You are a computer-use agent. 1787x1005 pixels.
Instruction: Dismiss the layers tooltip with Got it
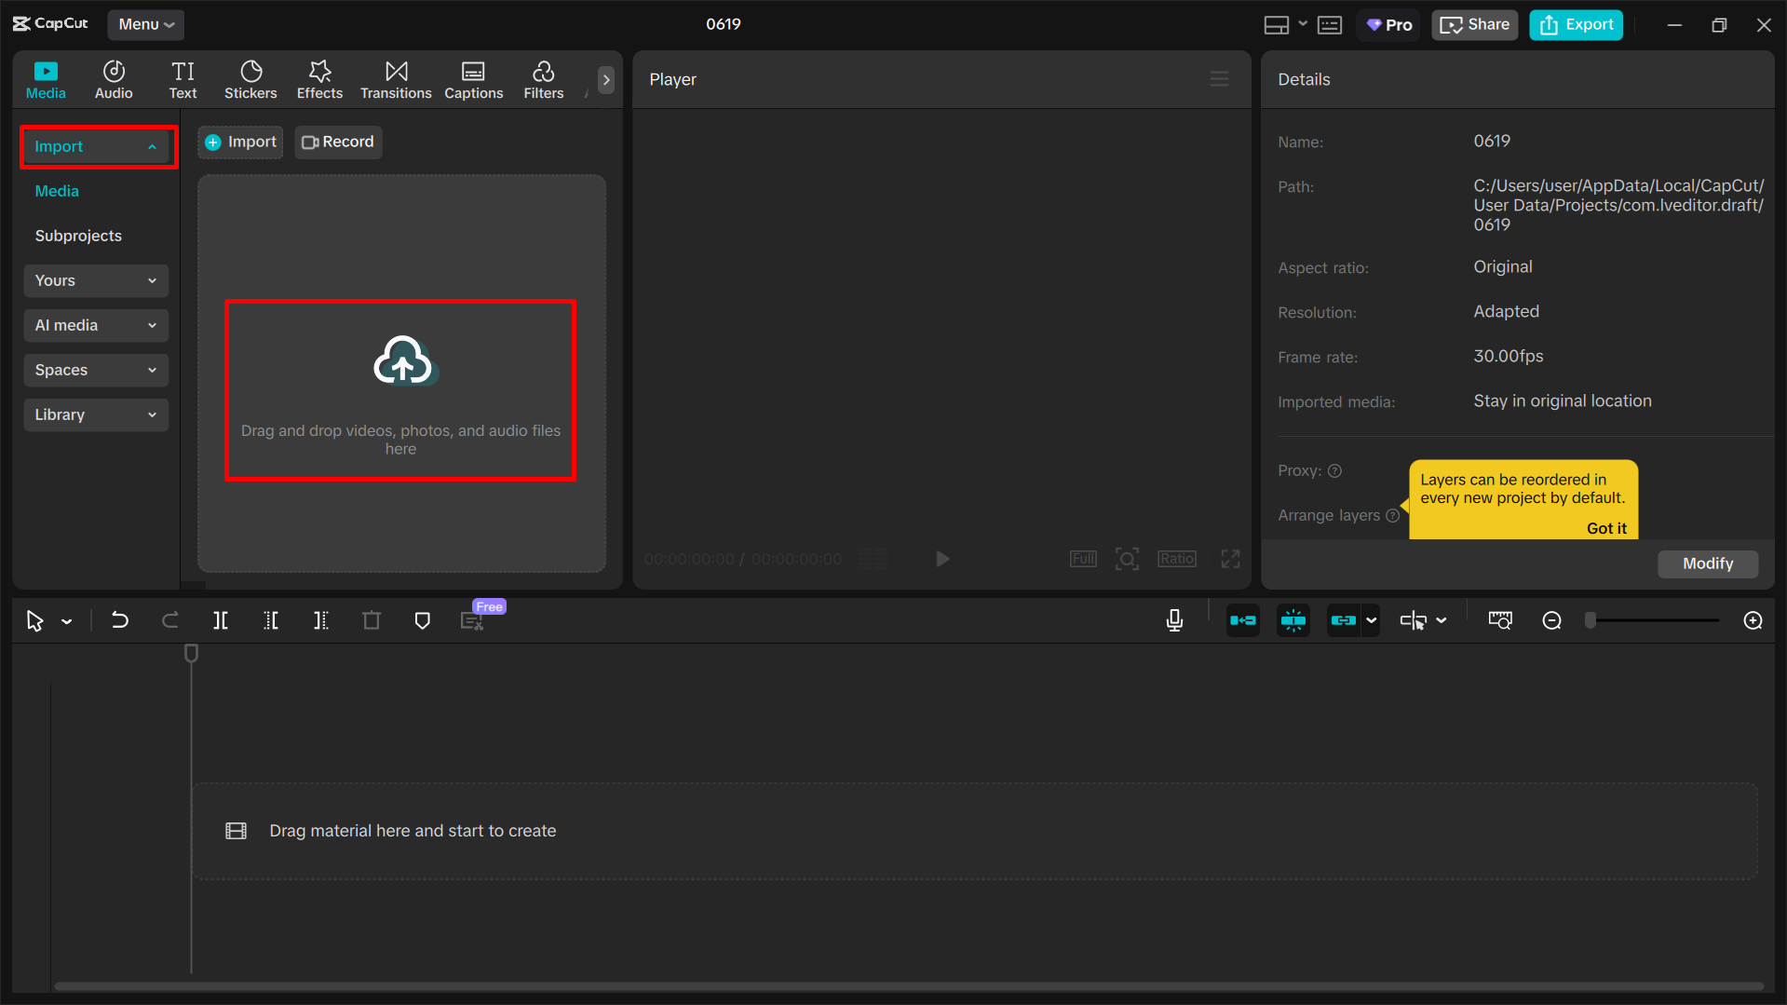tap(1606, 528)
